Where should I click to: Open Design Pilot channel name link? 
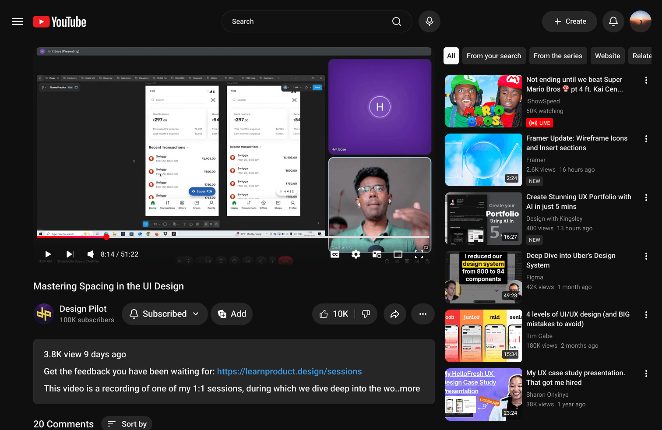click(x=83, y=309)
